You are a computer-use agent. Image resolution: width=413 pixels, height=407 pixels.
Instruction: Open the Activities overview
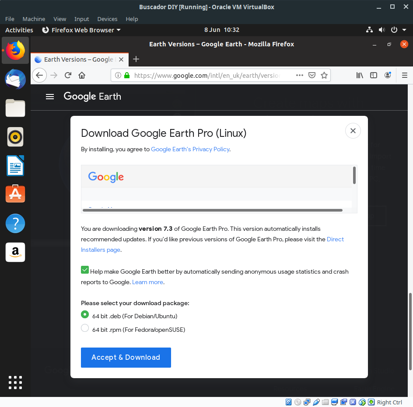[19, 30]
